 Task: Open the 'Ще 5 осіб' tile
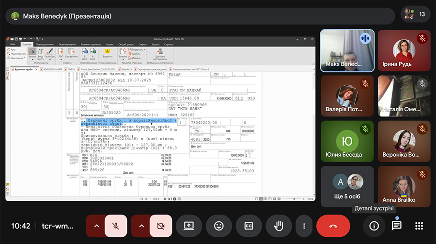tap(347, 186)
